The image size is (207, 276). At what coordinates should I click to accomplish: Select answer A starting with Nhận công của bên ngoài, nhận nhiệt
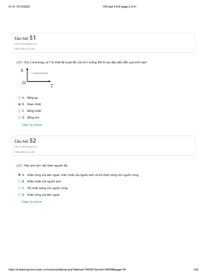click(x=19, y=175)
